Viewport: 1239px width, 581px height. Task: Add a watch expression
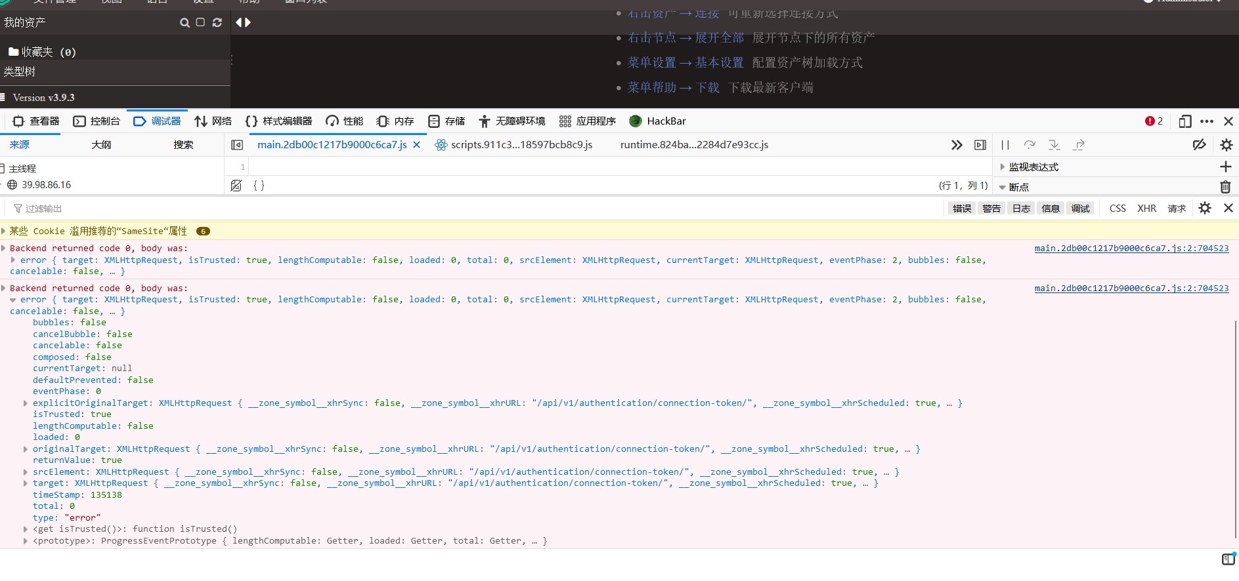[1225, 167]
